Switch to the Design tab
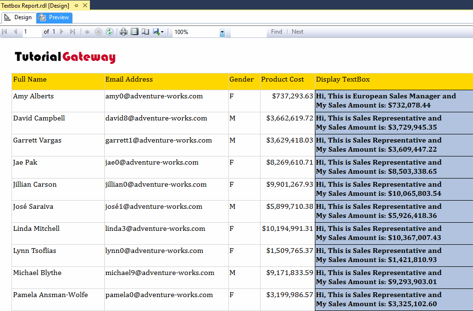 18,17
